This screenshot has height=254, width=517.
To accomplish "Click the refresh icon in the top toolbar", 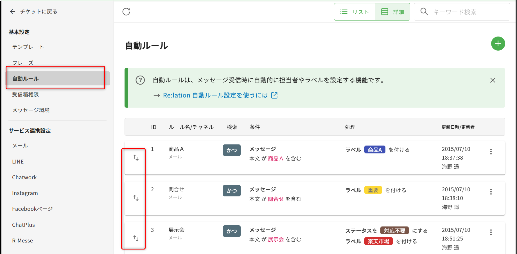I will point(126,12).
